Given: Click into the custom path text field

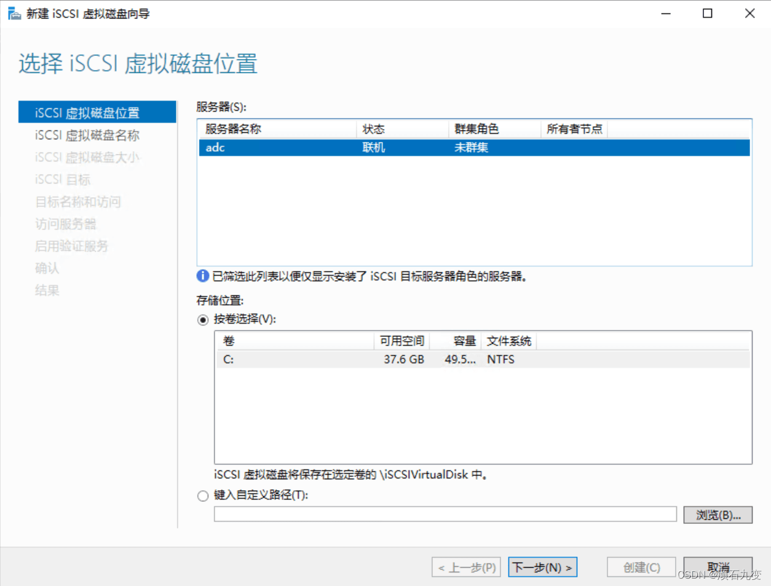Looking at the screenshot, I should point(445,514).
